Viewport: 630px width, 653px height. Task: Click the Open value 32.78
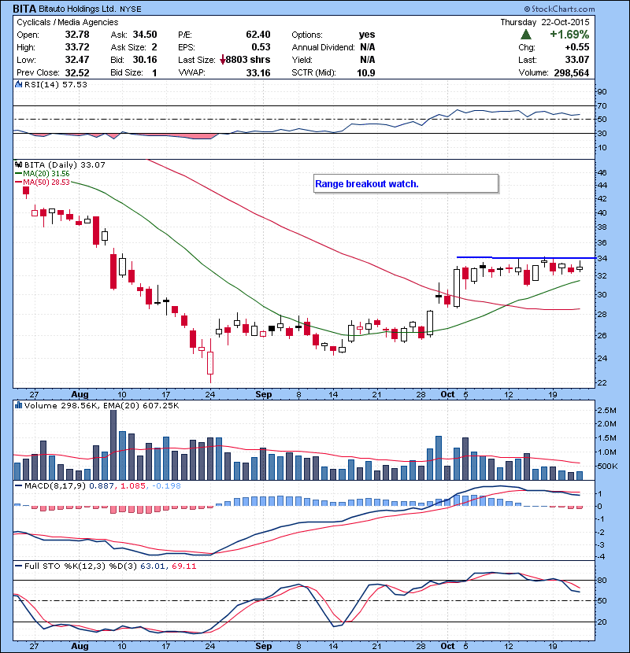77,35
